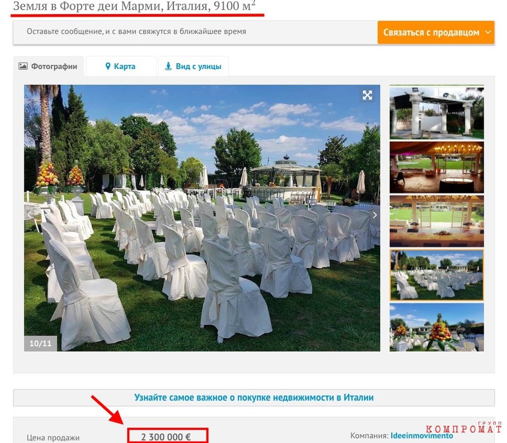
Task: Open the Вид с улицы tab
Action: tap(193, 66)
